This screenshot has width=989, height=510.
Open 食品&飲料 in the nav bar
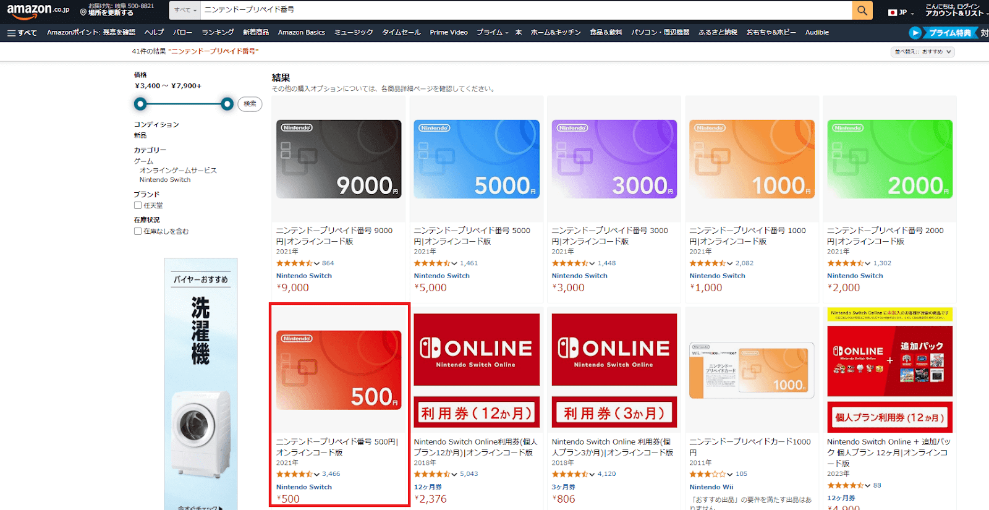coord(606,33)
